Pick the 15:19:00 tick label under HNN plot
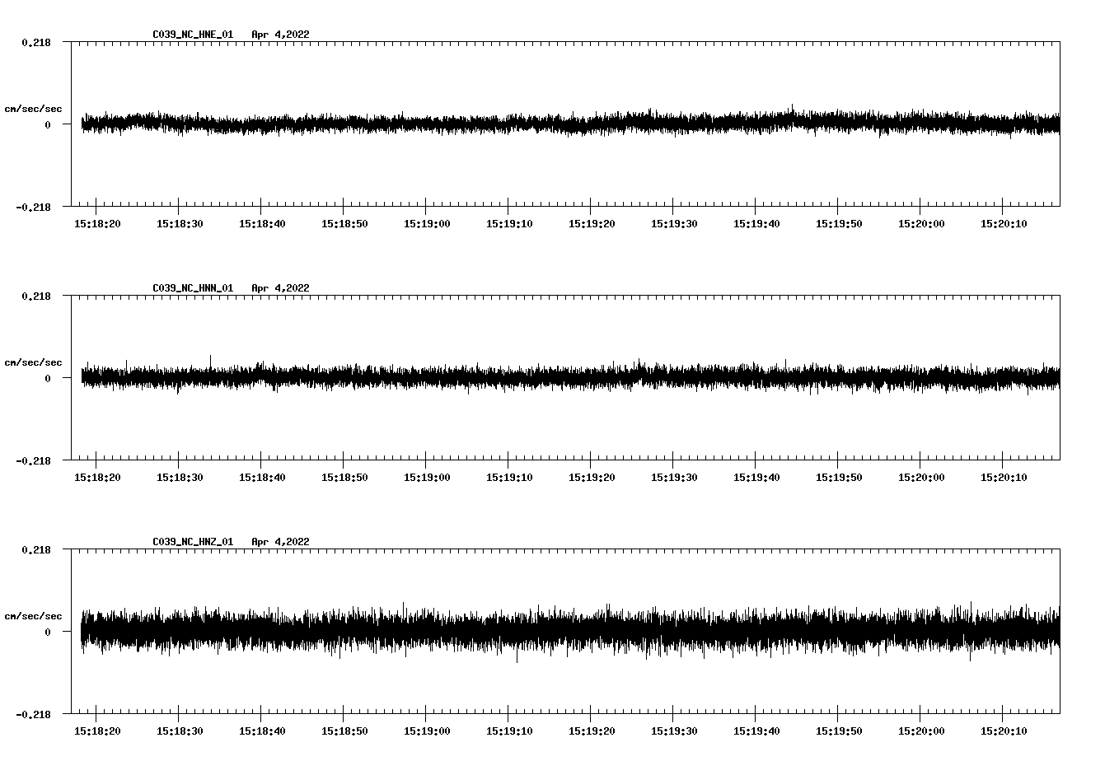1119x761 pixels. pos(427,478)
